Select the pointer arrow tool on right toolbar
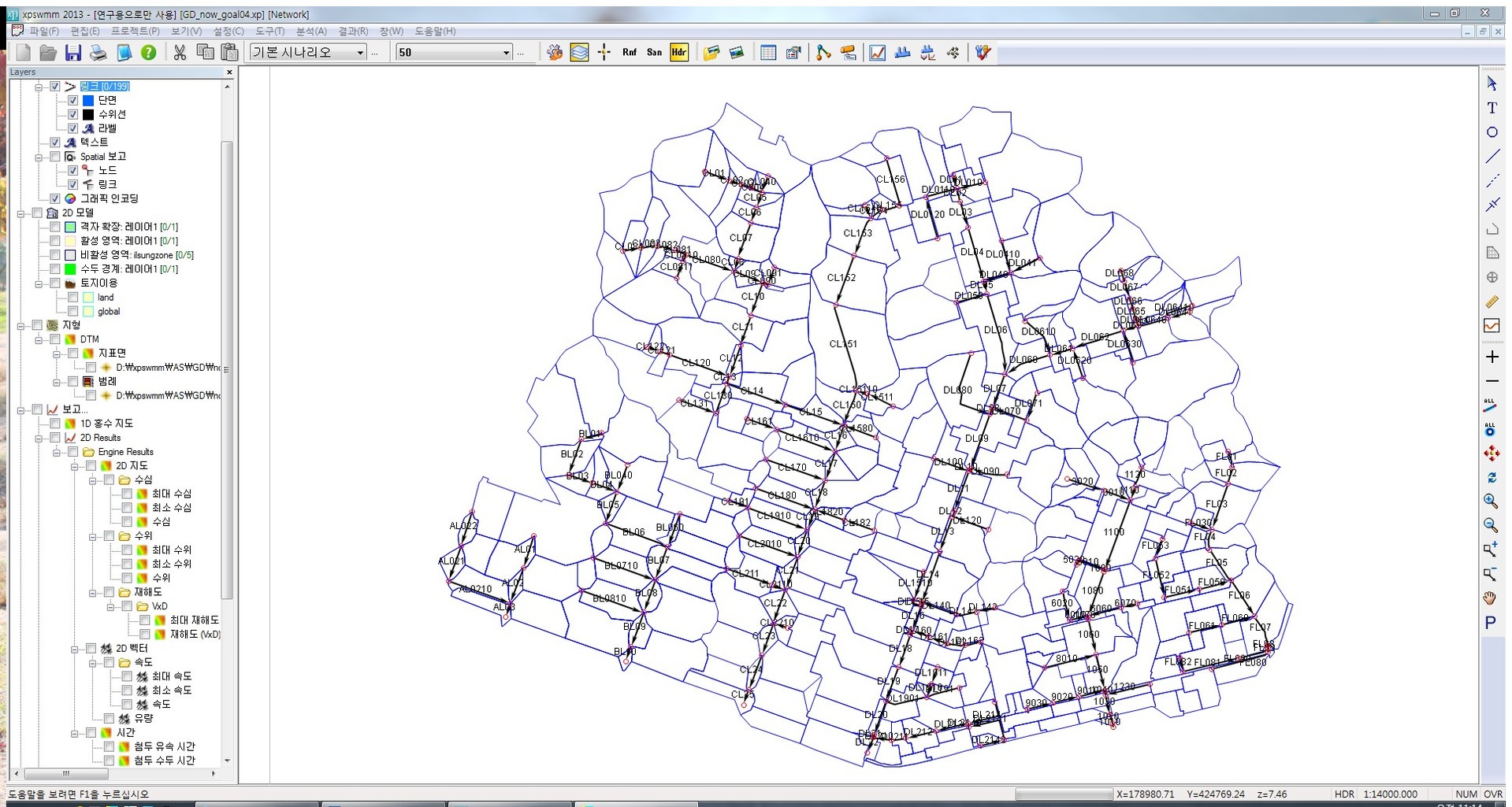The width and height of the screenshot is (1512, 807). [1492, 83]
